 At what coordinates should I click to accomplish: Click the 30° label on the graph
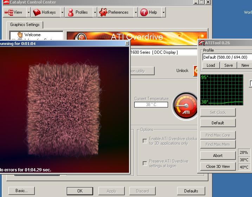click(x=205, y=102)
